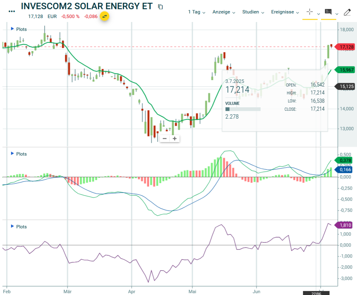Click the current price 17,128 under the title
This screenshot has height=295, width=357.
pyautogui.click(x=36, y=16)
